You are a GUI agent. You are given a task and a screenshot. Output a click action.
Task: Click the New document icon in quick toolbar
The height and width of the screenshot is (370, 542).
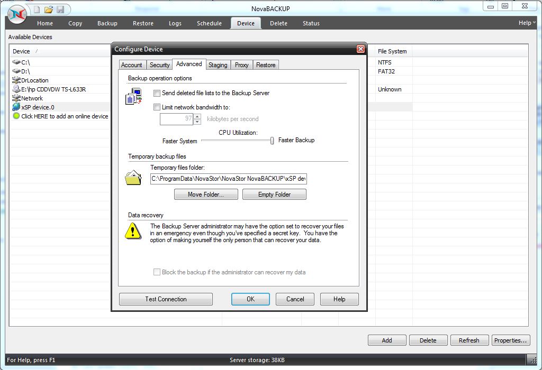coord(37,10)
